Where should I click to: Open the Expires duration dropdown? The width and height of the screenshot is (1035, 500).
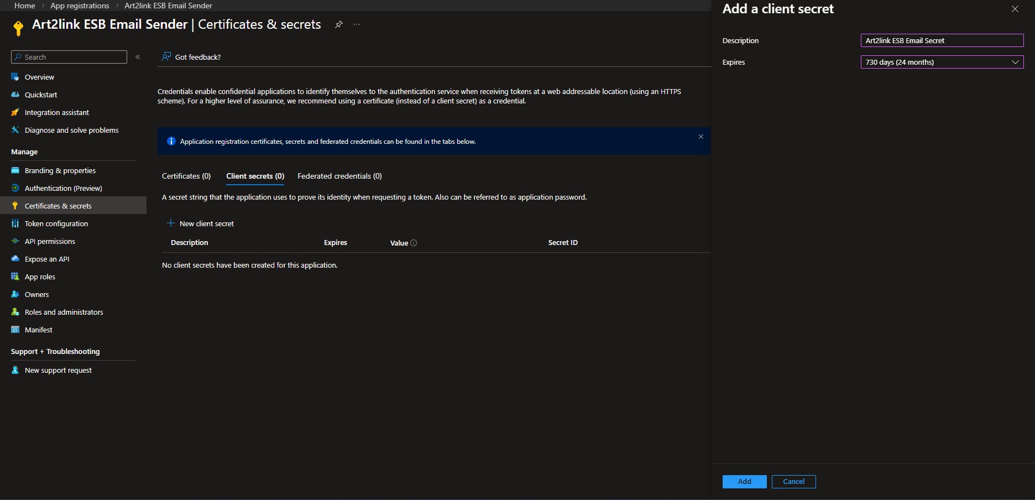942,62
